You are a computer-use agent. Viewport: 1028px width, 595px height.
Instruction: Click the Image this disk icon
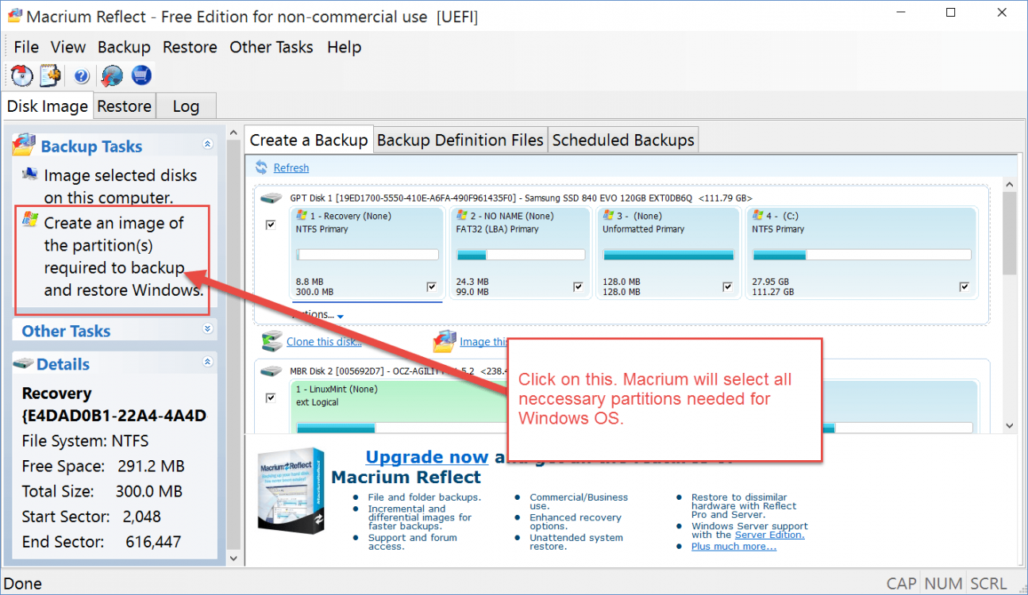tap(445, 341)
